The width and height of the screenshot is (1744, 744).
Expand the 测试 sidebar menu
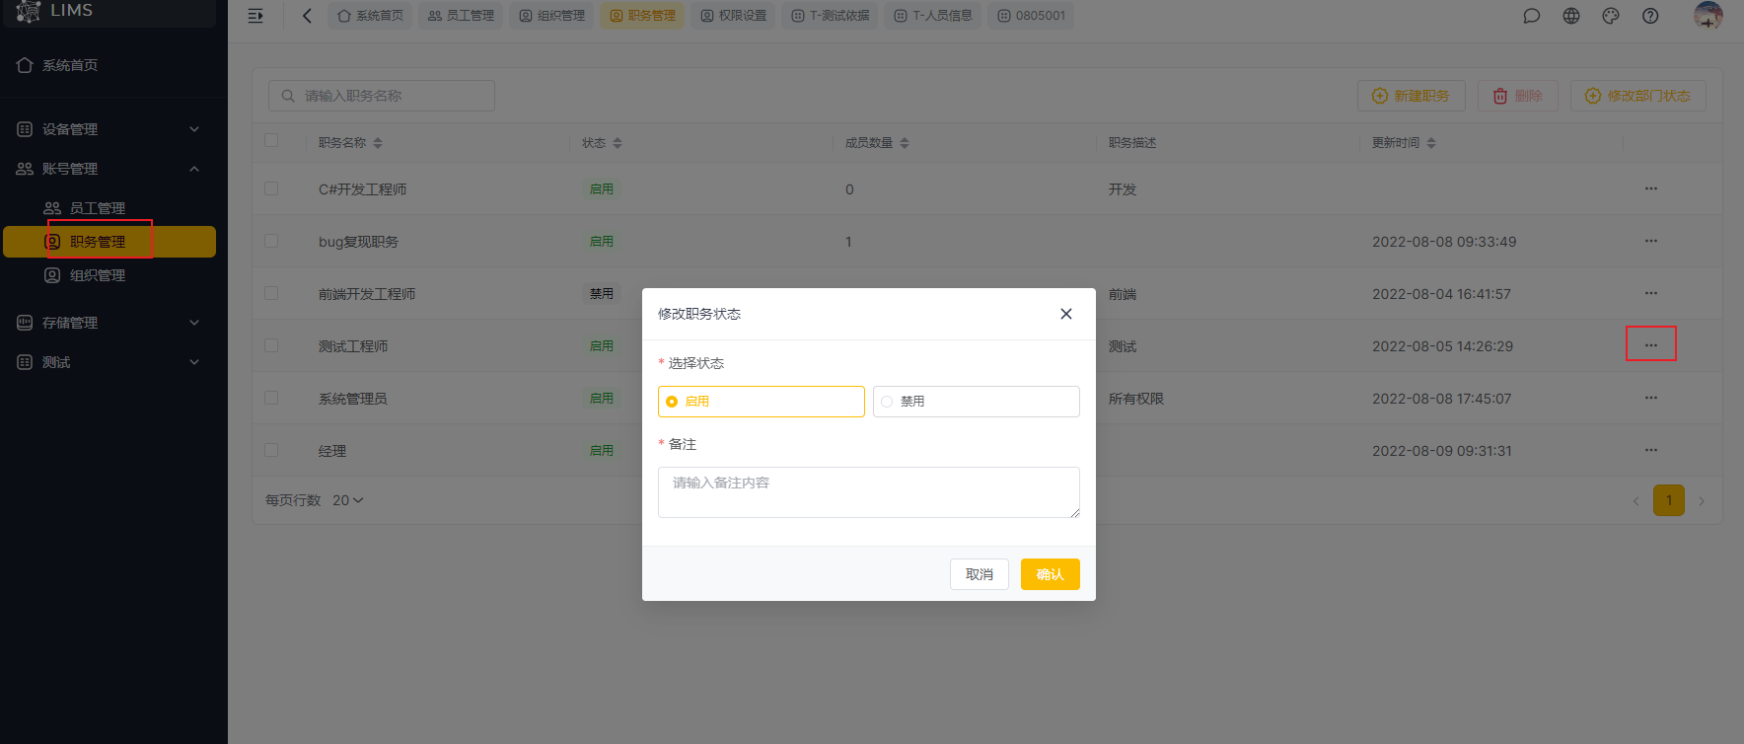pos(109,362)
